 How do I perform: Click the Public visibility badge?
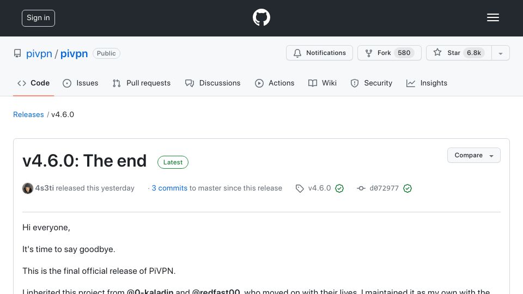click(x=106, y=53)
